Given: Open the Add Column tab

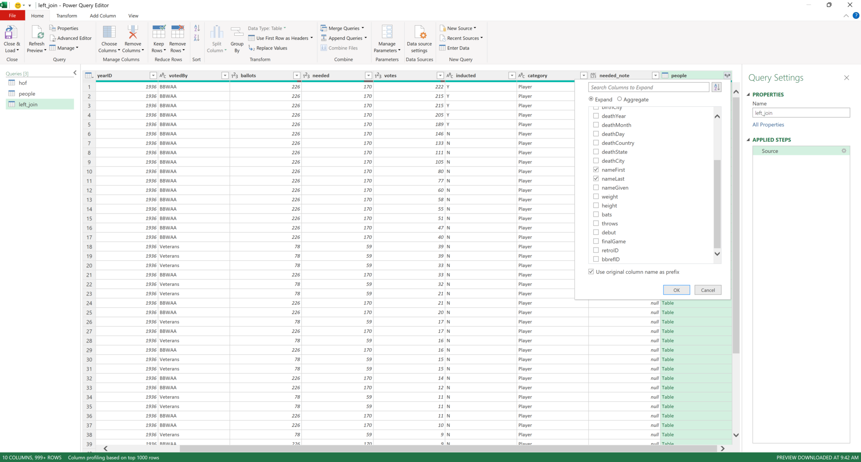Looking at the screenshot, I should coord(103,16).
